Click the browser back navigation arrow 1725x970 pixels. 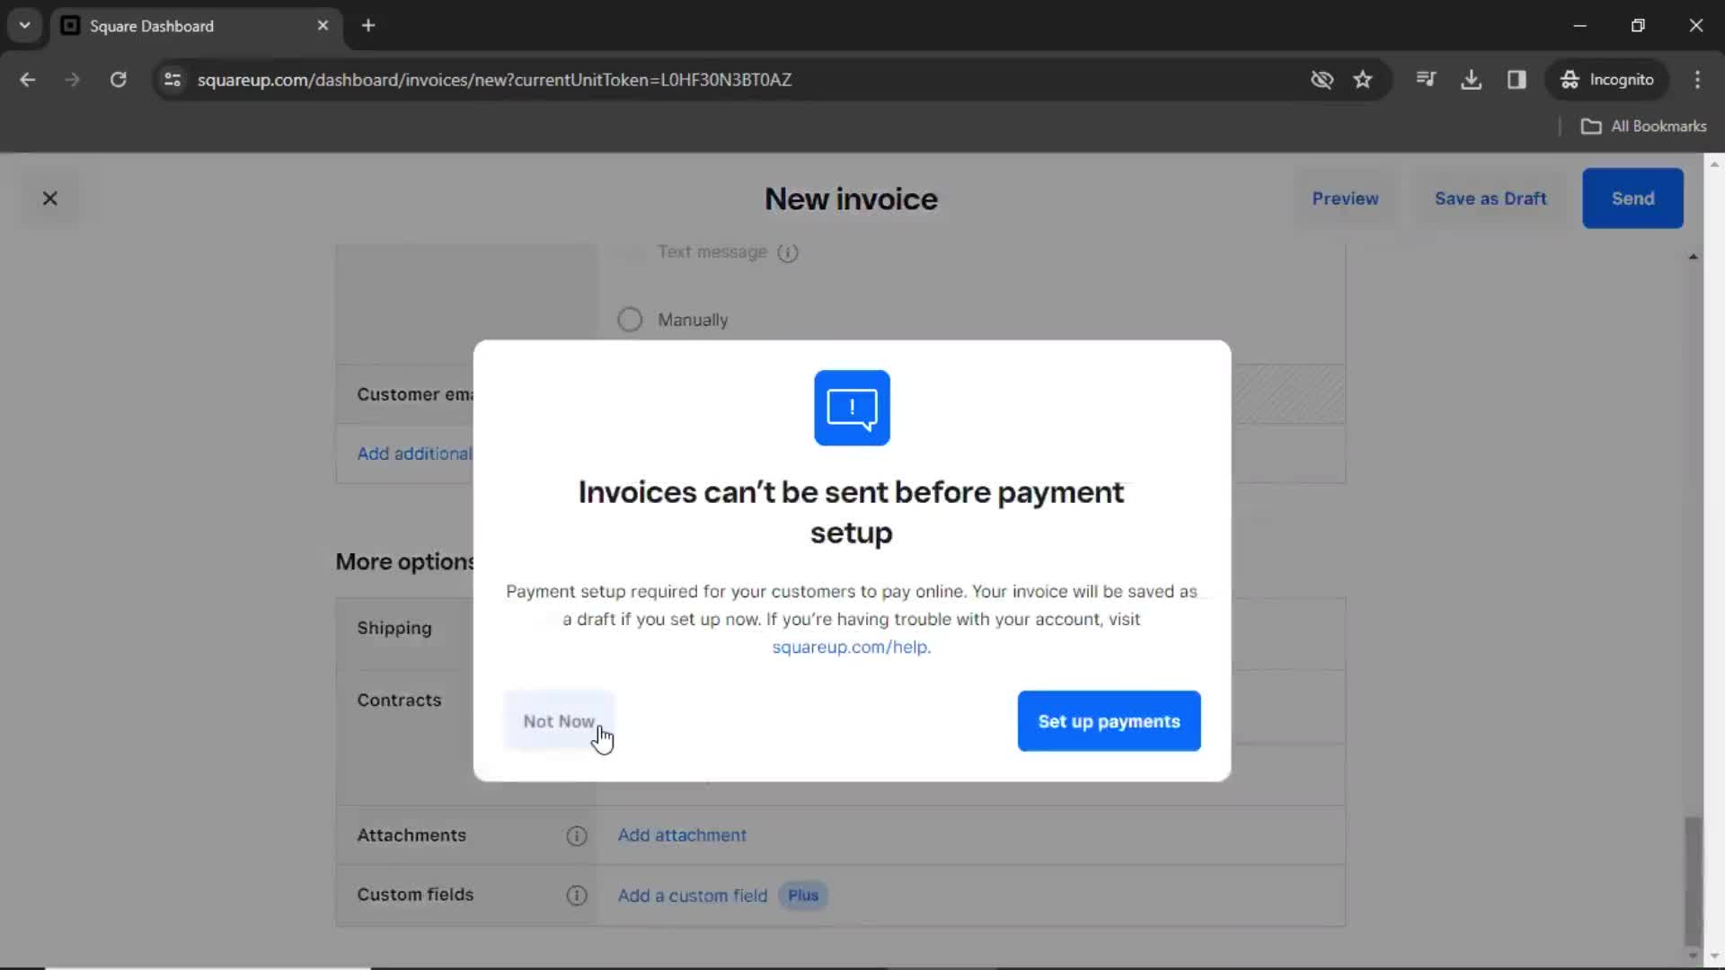[x=29, y=81]
